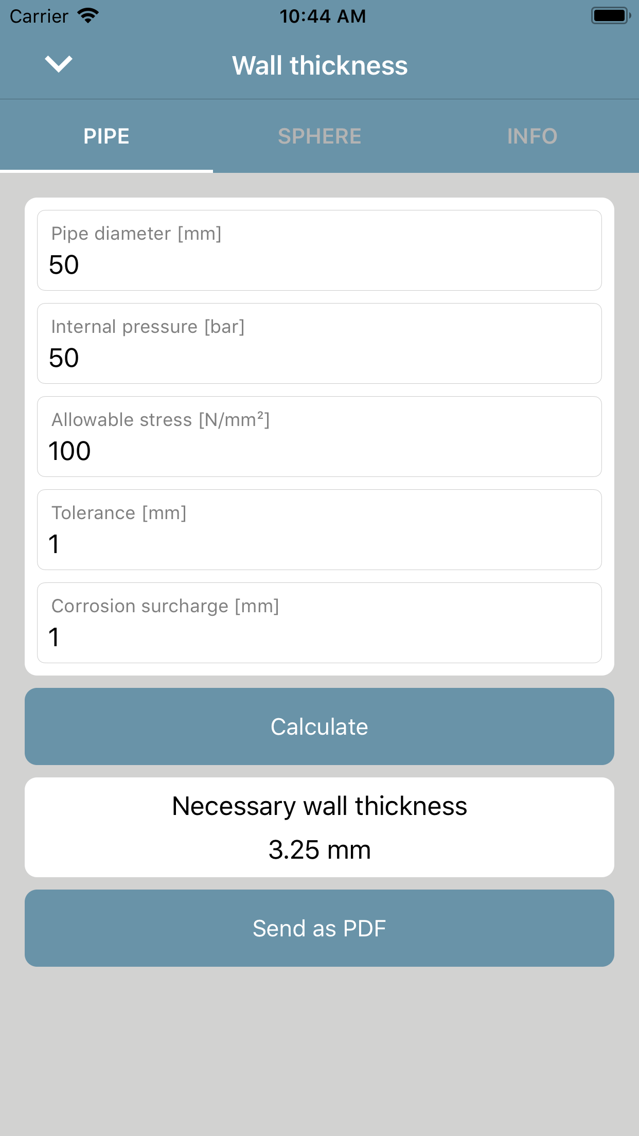Select the 3.25 mm result value

pyautogui.click(x=319, y=849)
